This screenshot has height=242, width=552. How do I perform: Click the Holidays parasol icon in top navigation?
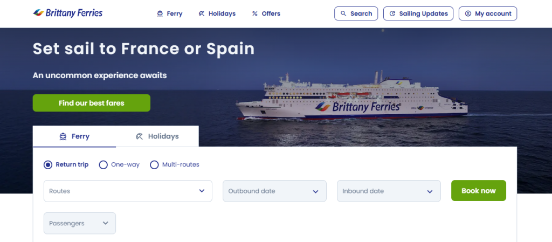(x=202, y=13)
